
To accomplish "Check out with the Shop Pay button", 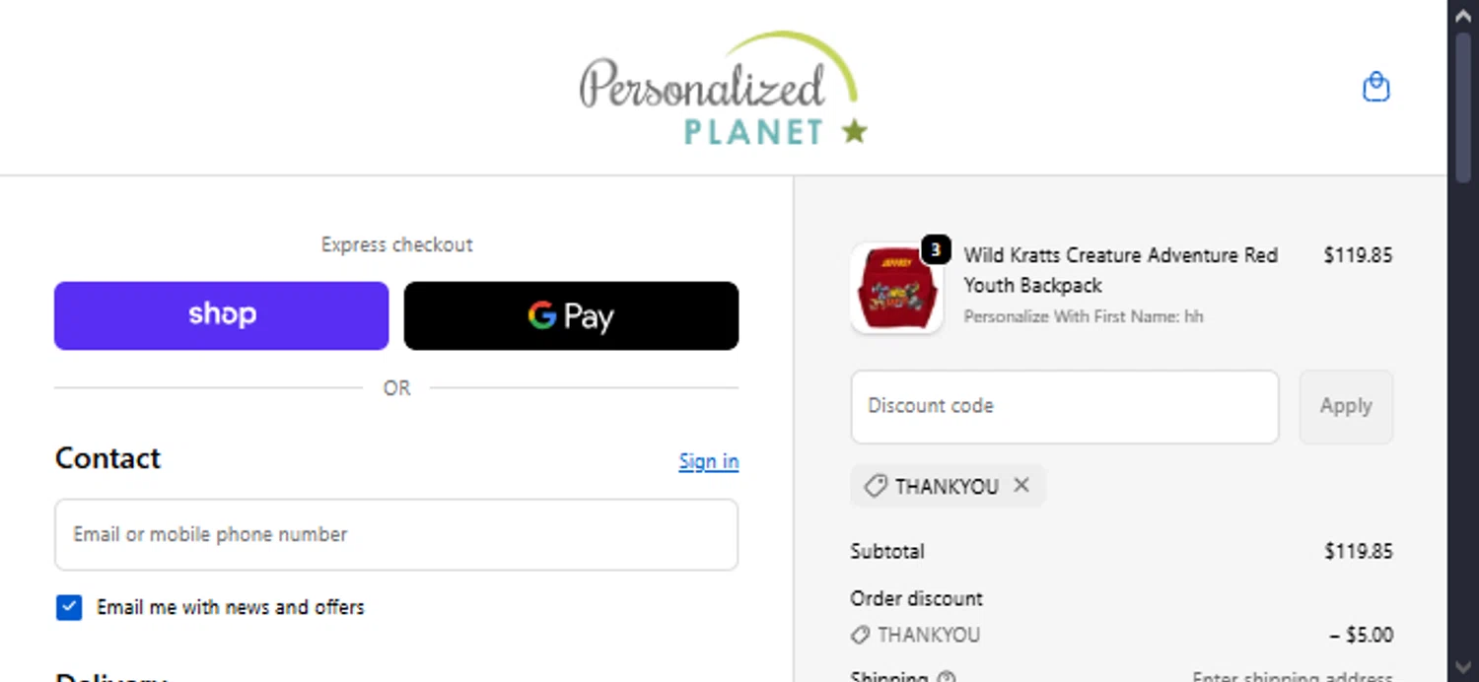I will (221, 315).
